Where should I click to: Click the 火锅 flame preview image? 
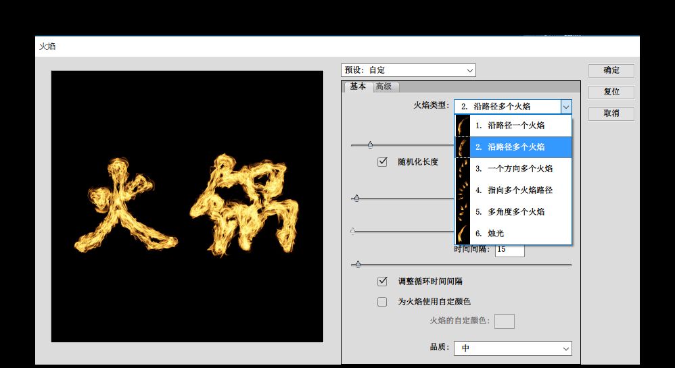tap(187, 207)
